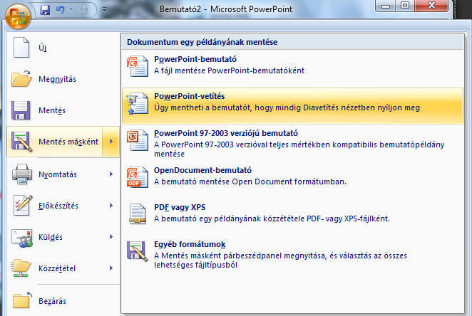
Task: Click the PowerPoint-bemutató file icon
Action: point(138,66)
